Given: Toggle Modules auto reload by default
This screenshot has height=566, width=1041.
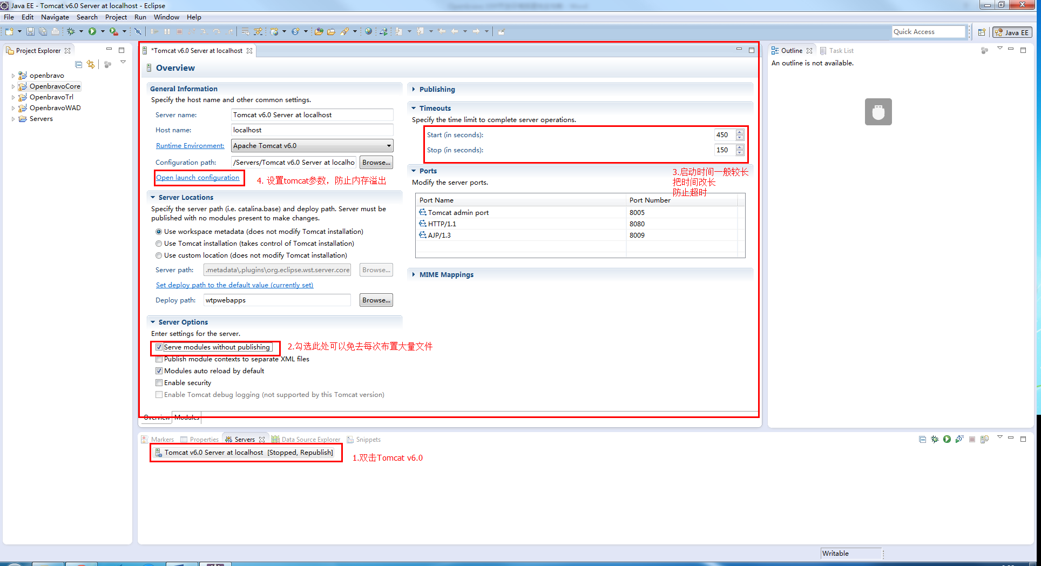Looking at the screenshot, I should click(159, 371).
